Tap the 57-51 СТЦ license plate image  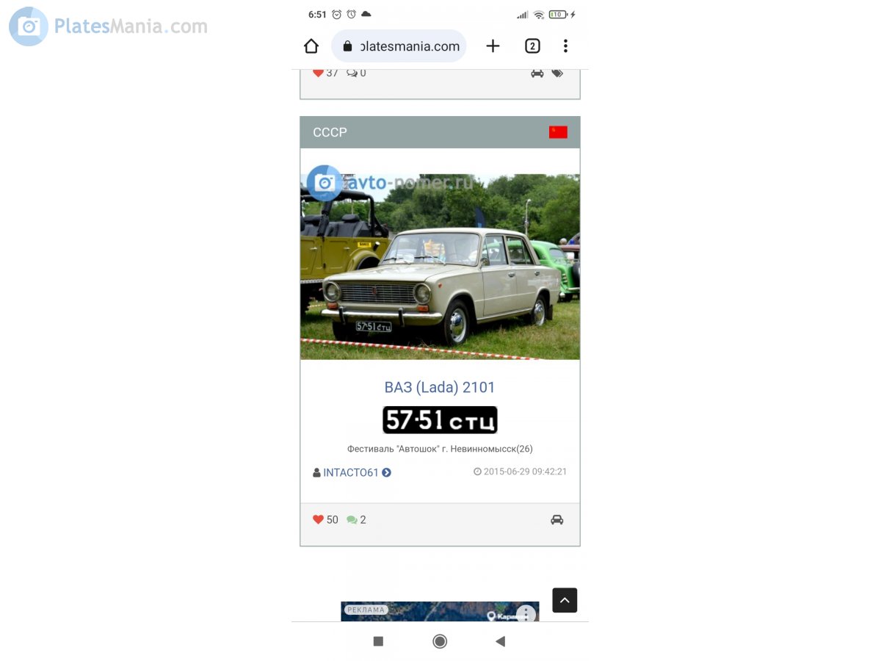(440, 420)
